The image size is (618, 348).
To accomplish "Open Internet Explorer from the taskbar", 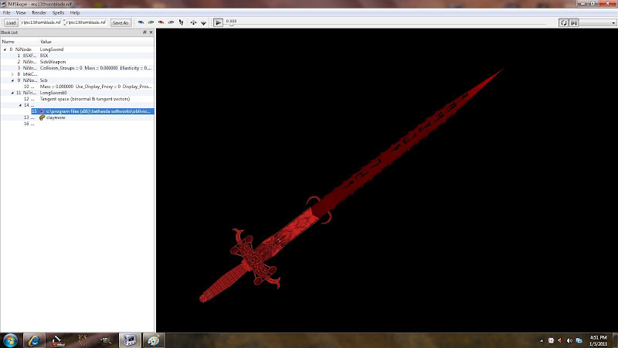I will click(x=34, y=340).
